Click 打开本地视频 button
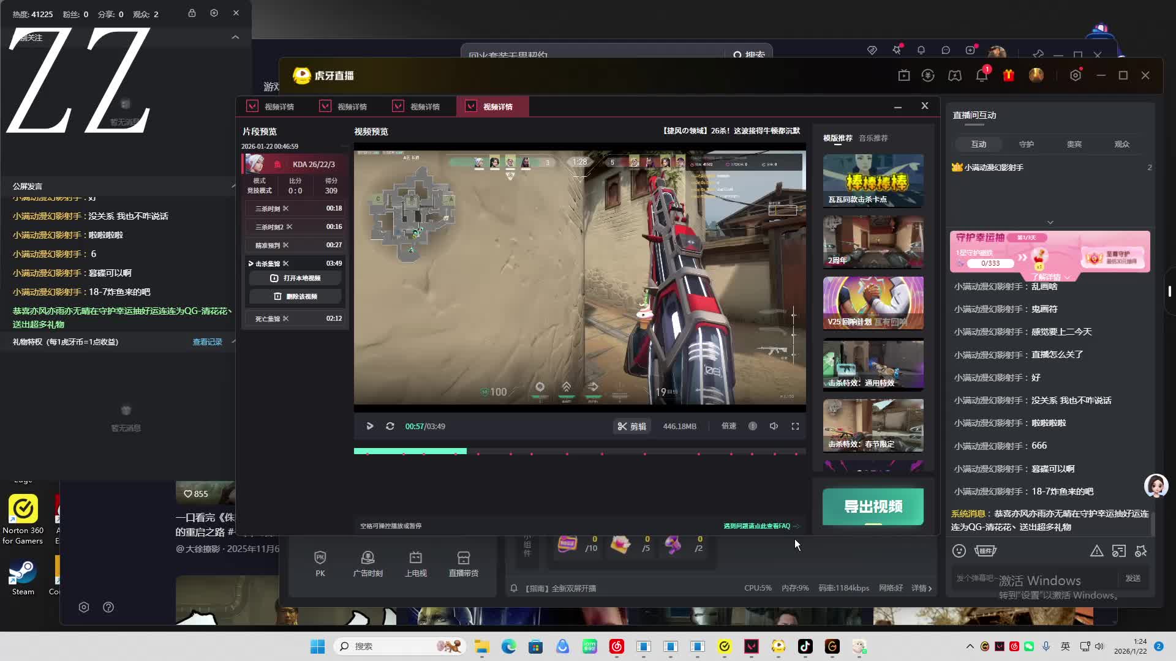The image size is (1176, 661). [x=296, y=278]
